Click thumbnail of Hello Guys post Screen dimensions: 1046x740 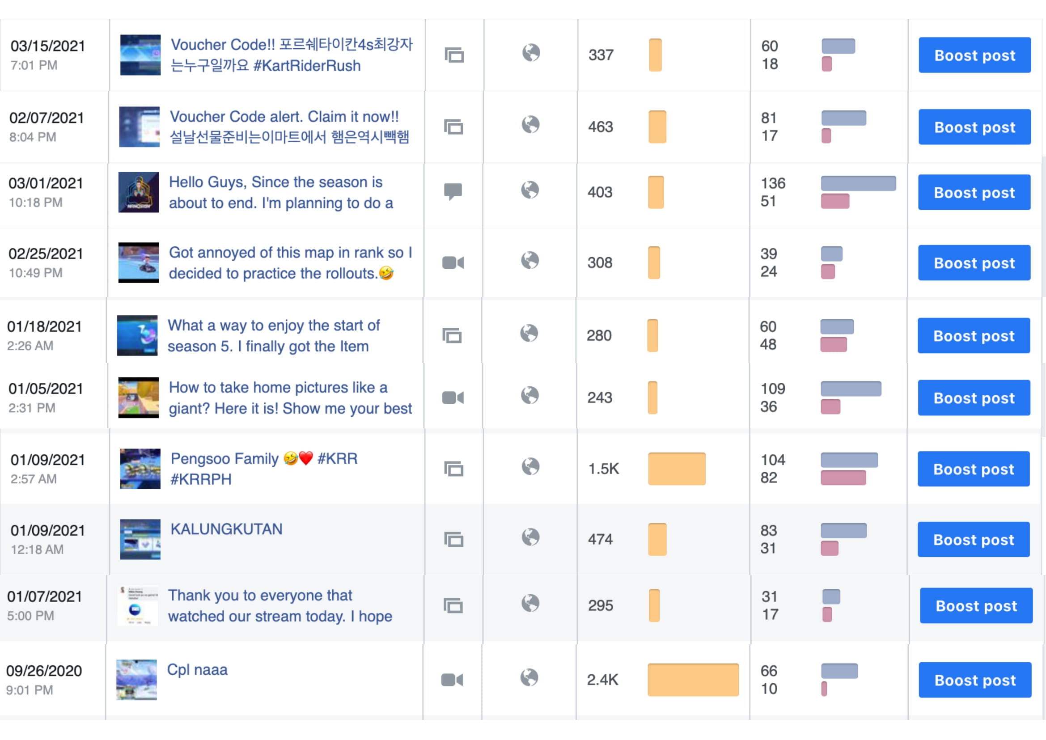pos(139,192)
